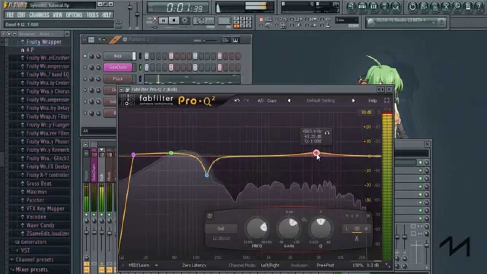The width and height of the screenshot is (487, 274).
Task: Select the purple low-cut band node
Action: pyautogui.click(x=133, y=155)
